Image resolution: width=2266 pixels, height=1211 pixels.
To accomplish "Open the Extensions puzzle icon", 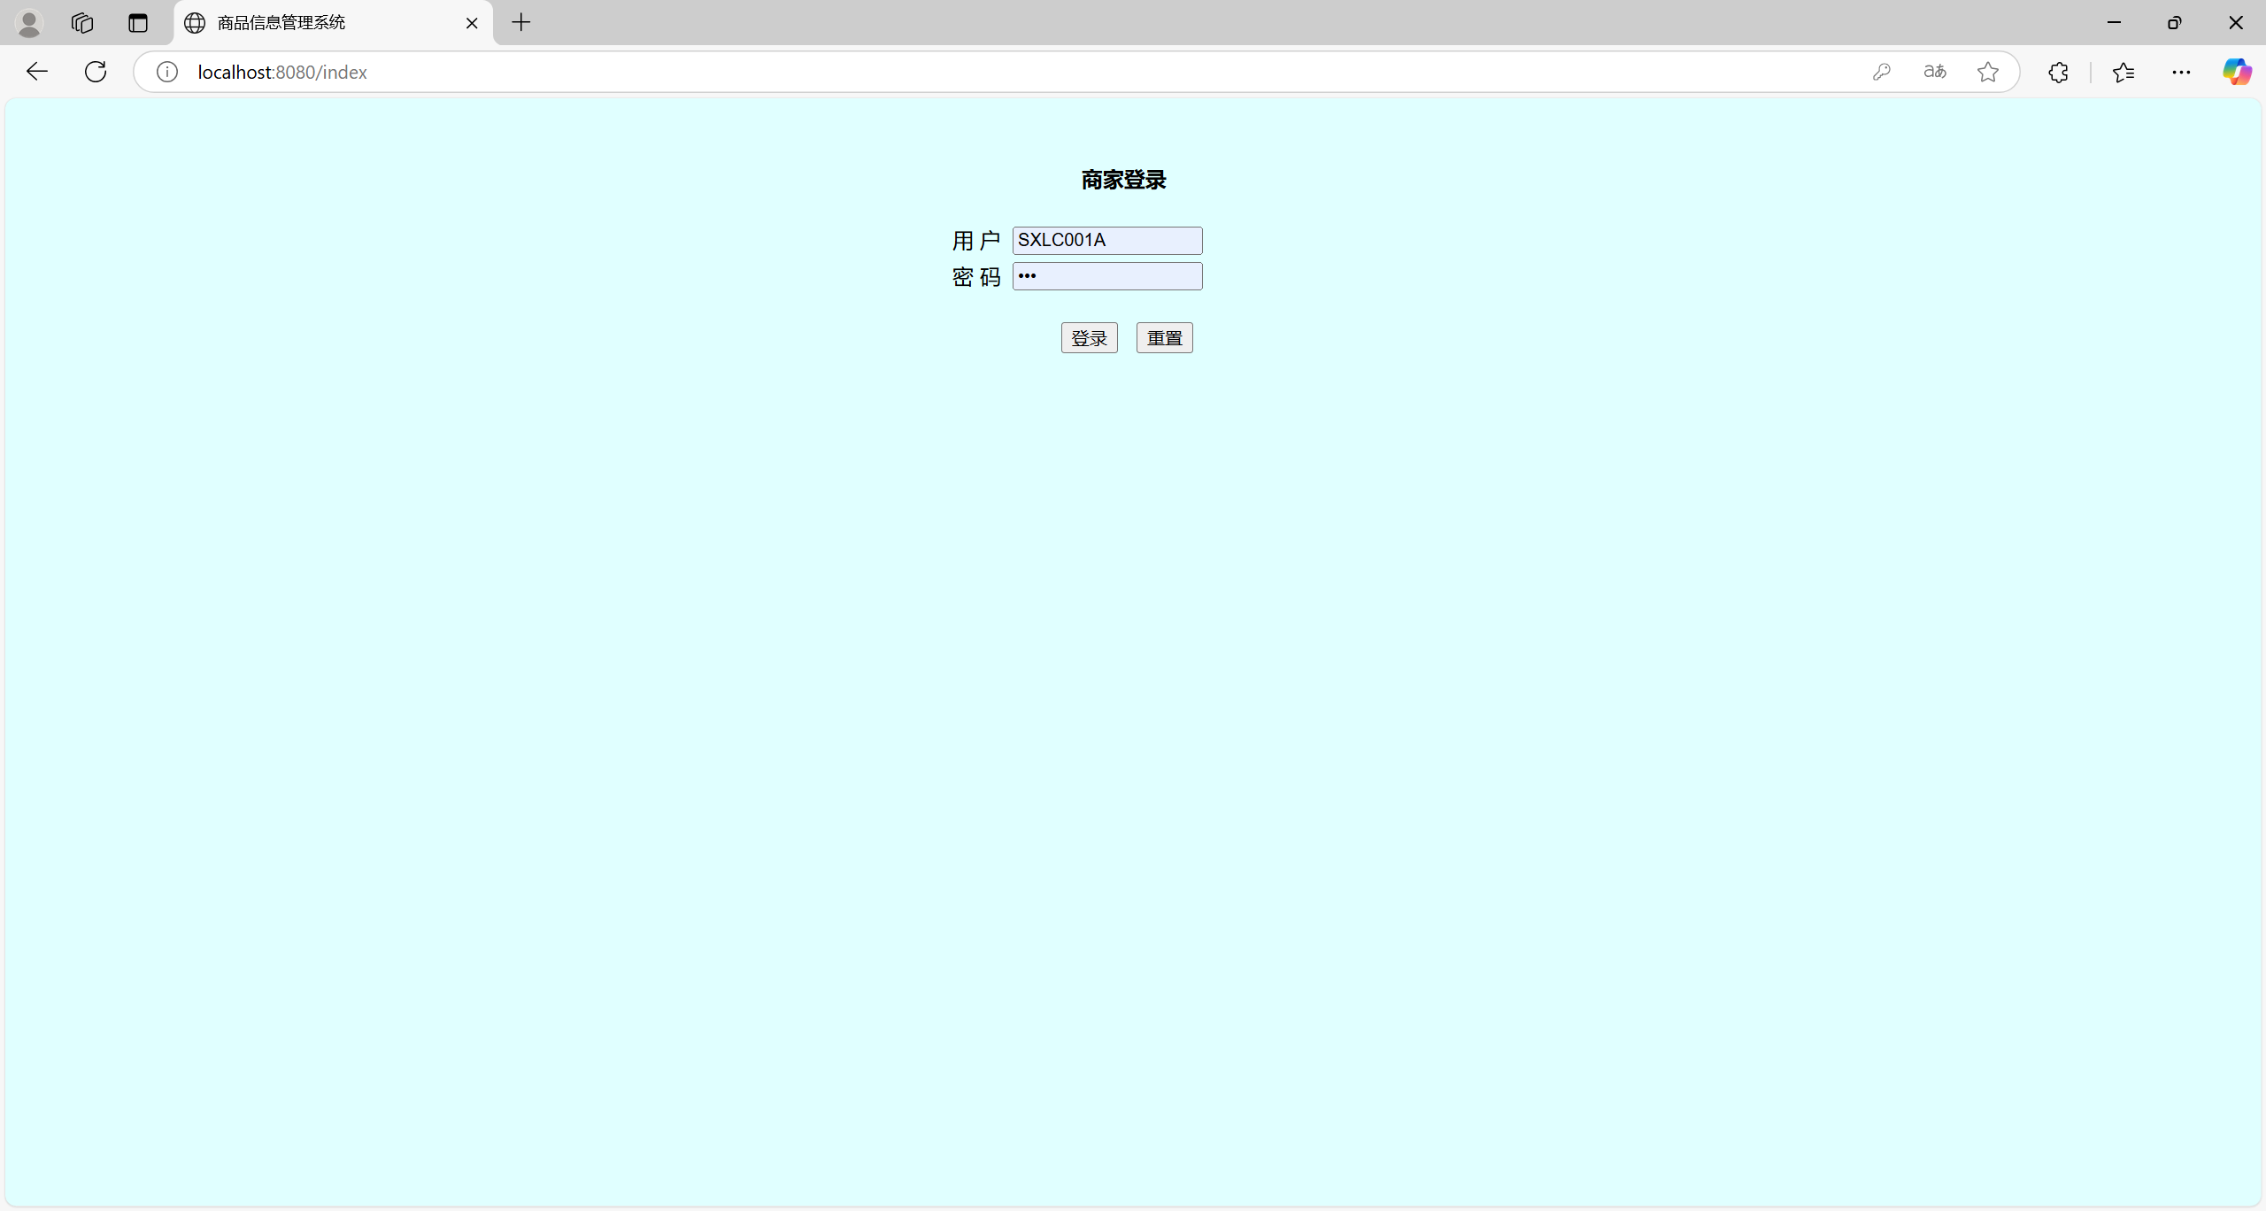I will coord(2059,72).
